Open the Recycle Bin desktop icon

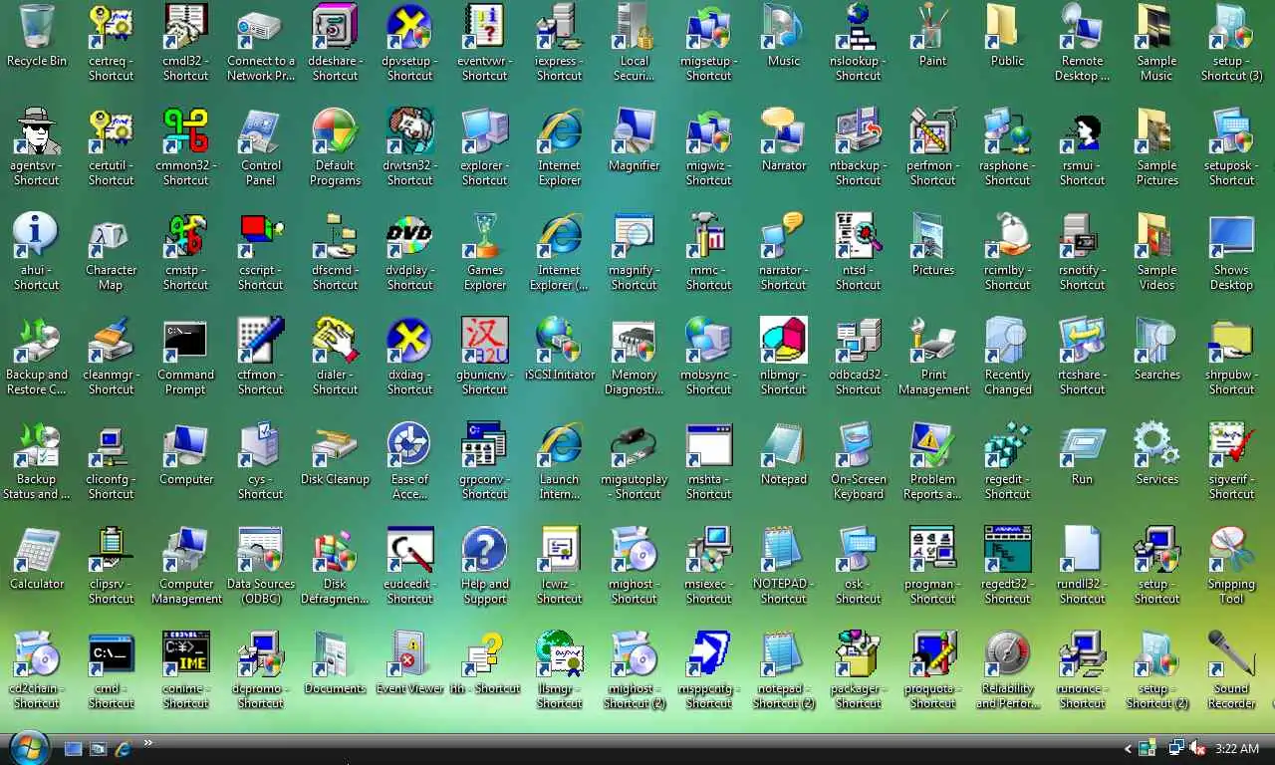37,27
